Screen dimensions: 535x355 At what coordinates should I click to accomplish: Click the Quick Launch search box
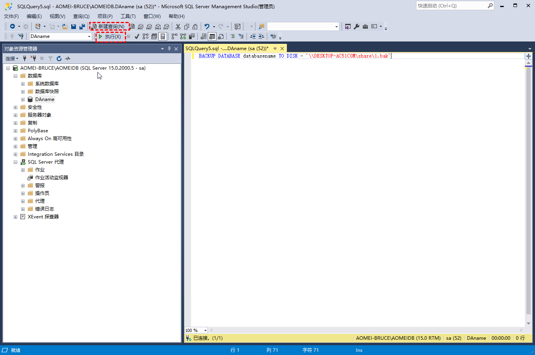point(451,6)
